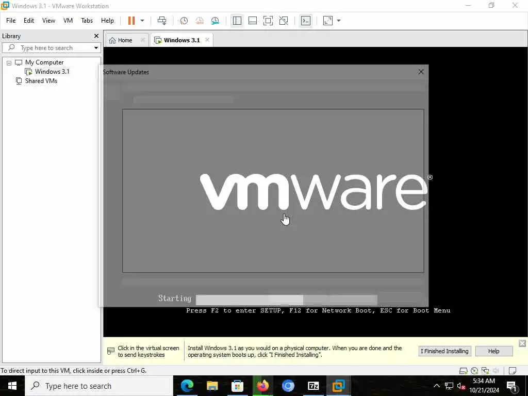This screenshot has height=396, width=528.
Task: Click the VMware Workstation taskbar icon
Action: (x=338, y=386)
